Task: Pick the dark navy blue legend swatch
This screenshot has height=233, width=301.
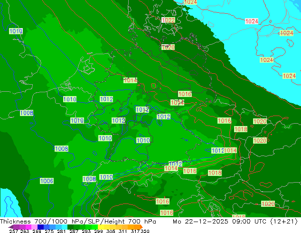Action: pyautogui.click(x=40, y=227)
